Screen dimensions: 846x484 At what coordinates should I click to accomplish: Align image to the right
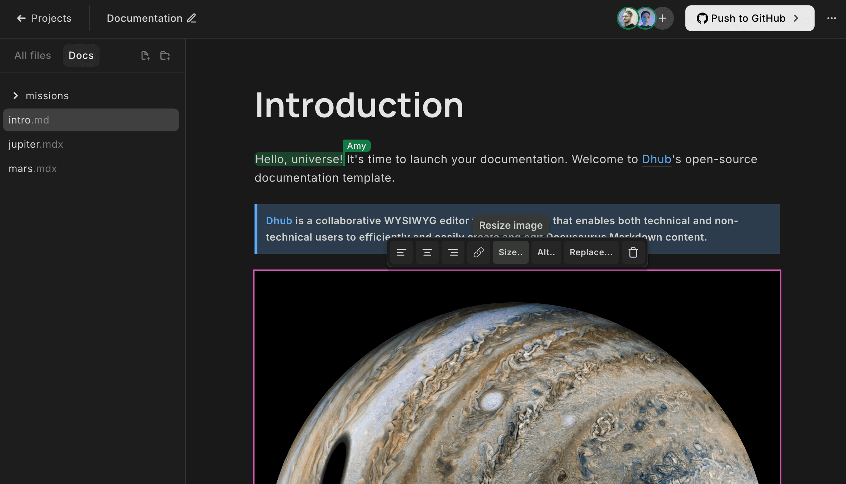coord(453,252)
